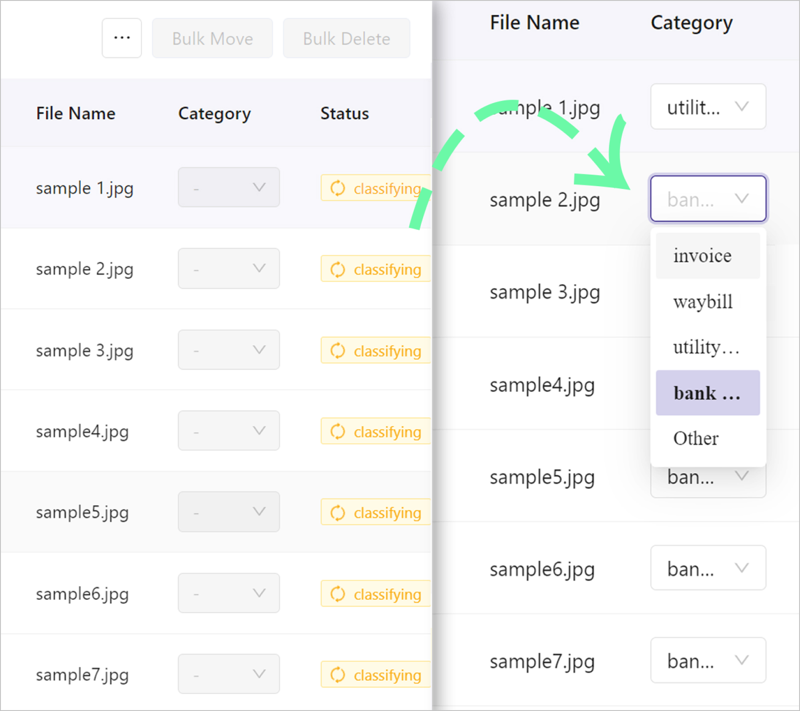Select the highlighted bank option in the list
This screenshot has width=800, height=711.
point(708,393)
